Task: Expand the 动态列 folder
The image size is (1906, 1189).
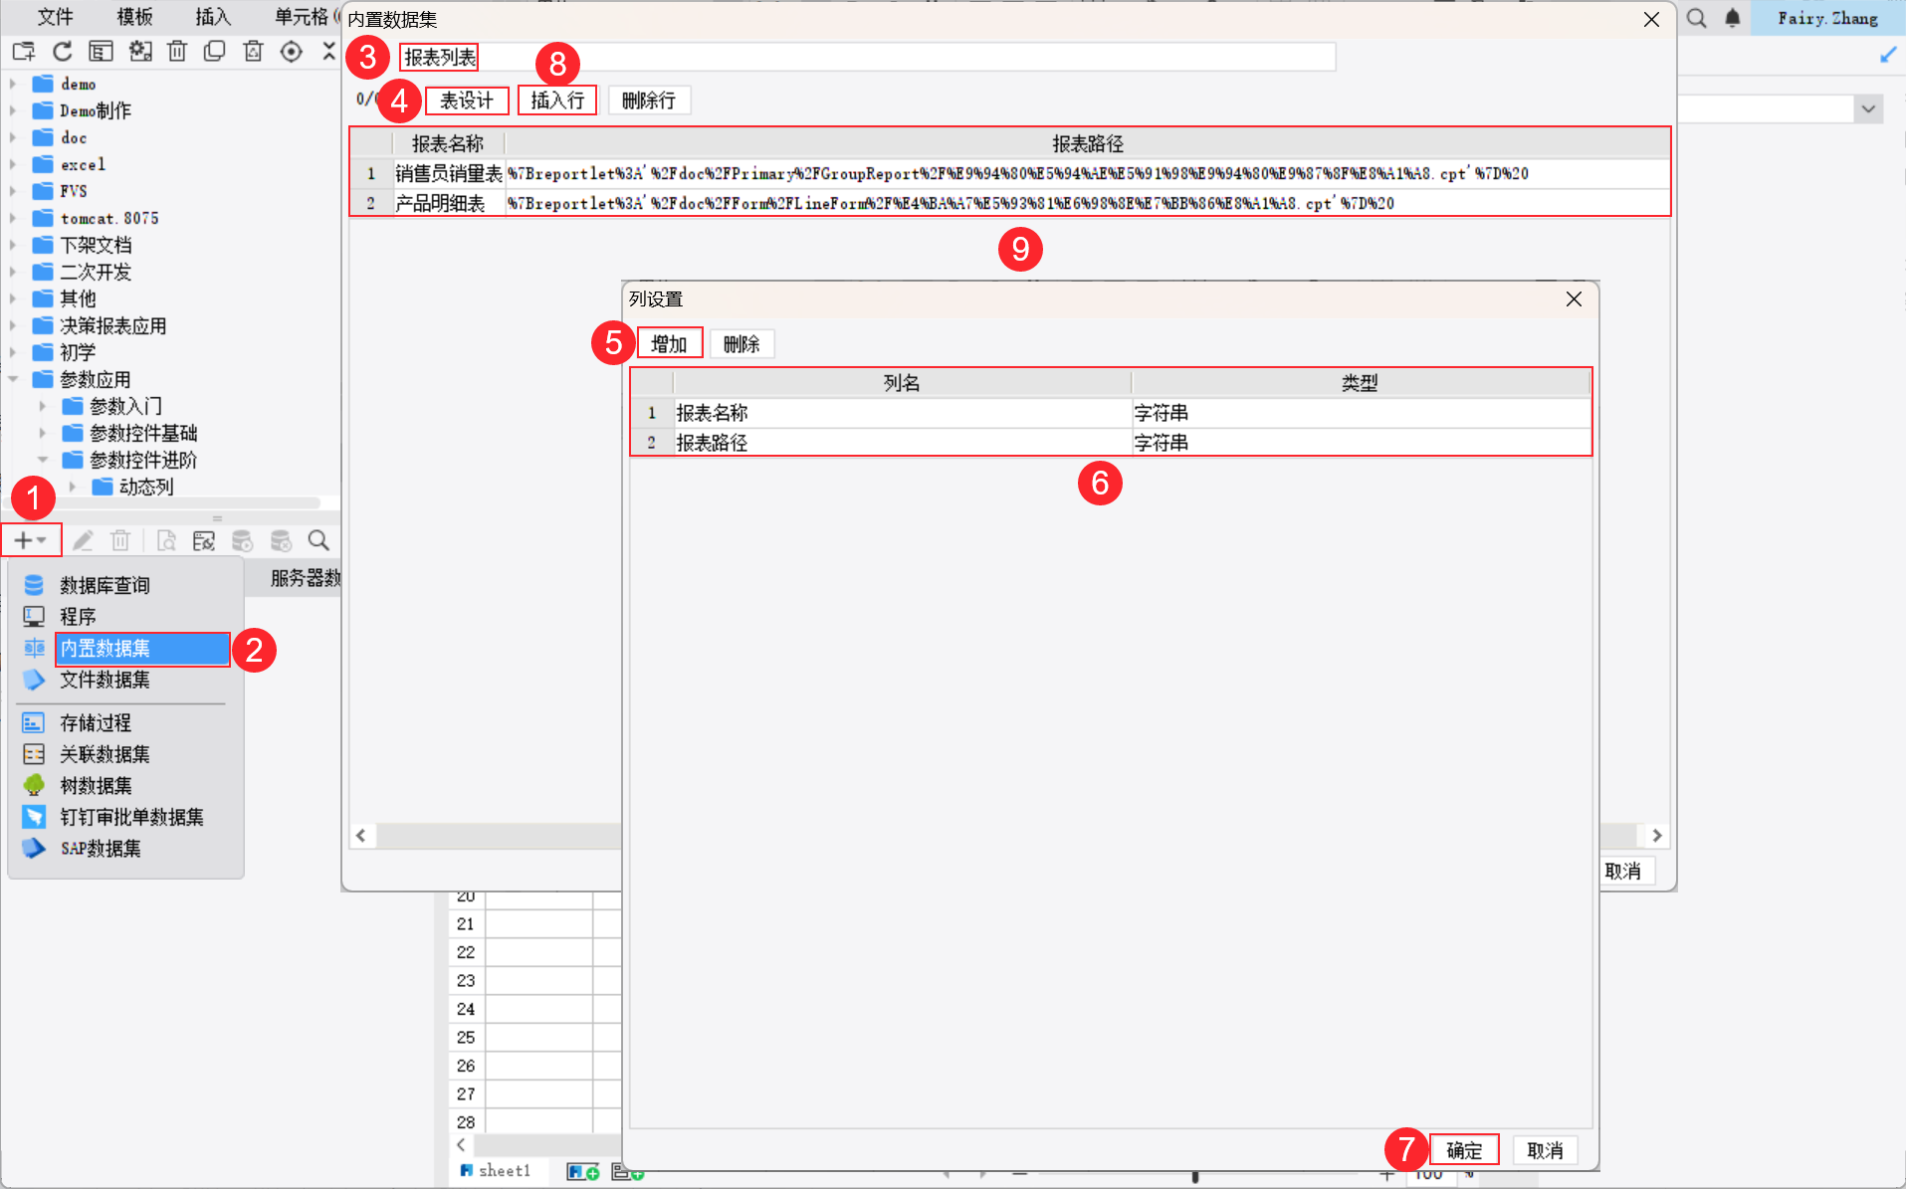Action: tap(73, 487)
